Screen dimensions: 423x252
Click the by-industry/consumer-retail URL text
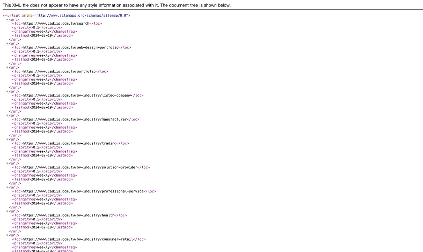[78, 239]
